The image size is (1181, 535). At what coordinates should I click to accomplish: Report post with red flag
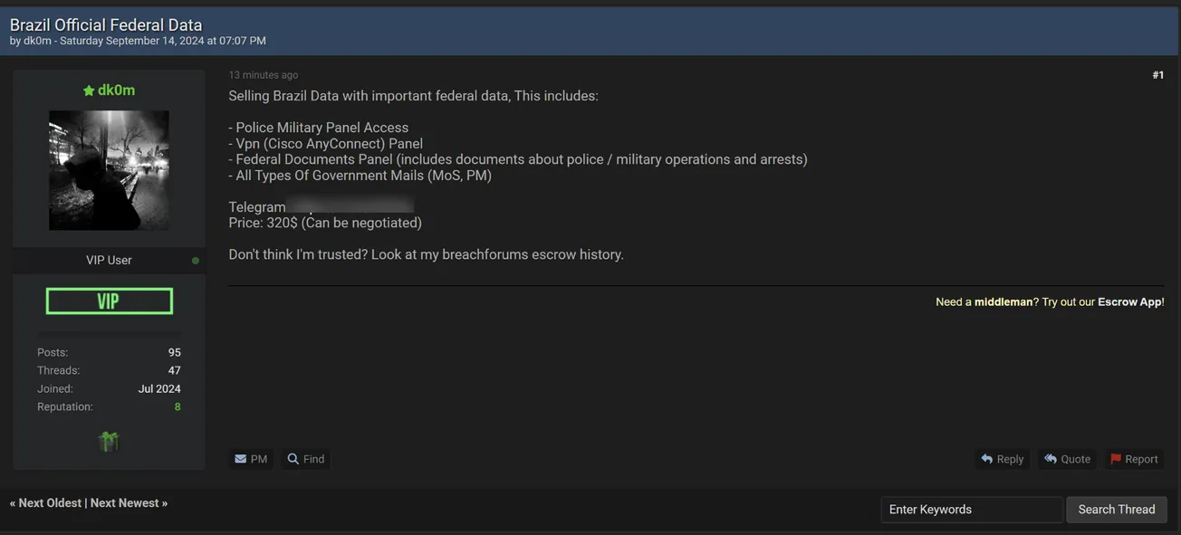(x=1134, y=459)
